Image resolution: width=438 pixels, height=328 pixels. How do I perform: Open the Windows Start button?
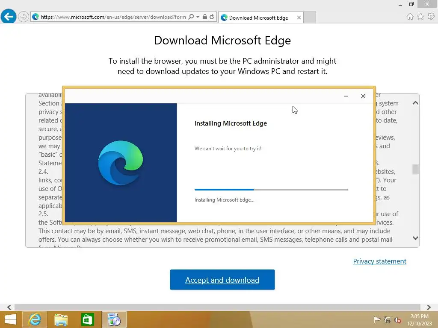pyautogui.click(x=10, y=319)
